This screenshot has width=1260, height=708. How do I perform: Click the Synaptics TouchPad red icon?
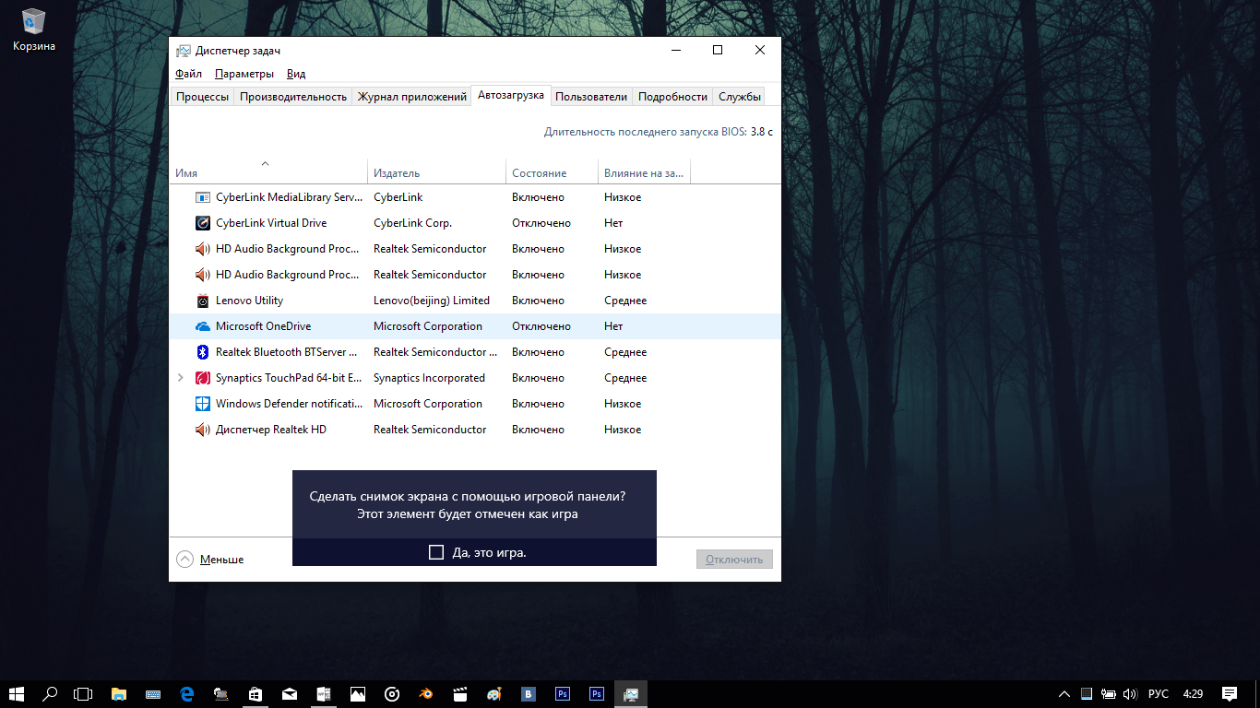click(203, 378)
